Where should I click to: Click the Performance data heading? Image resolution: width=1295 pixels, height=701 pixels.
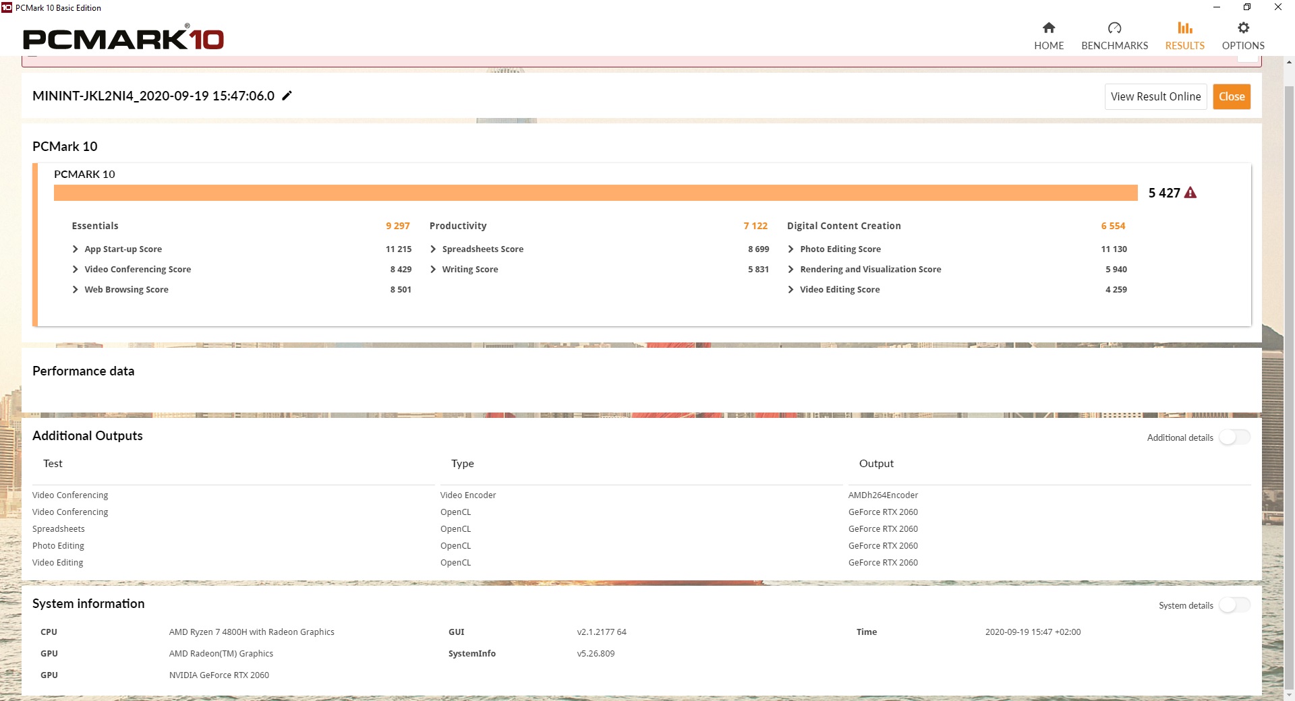point(84,371)
